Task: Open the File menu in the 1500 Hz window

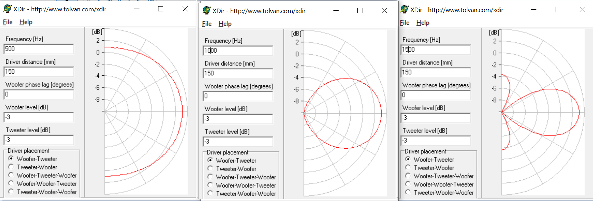Action: click(405, 23)
